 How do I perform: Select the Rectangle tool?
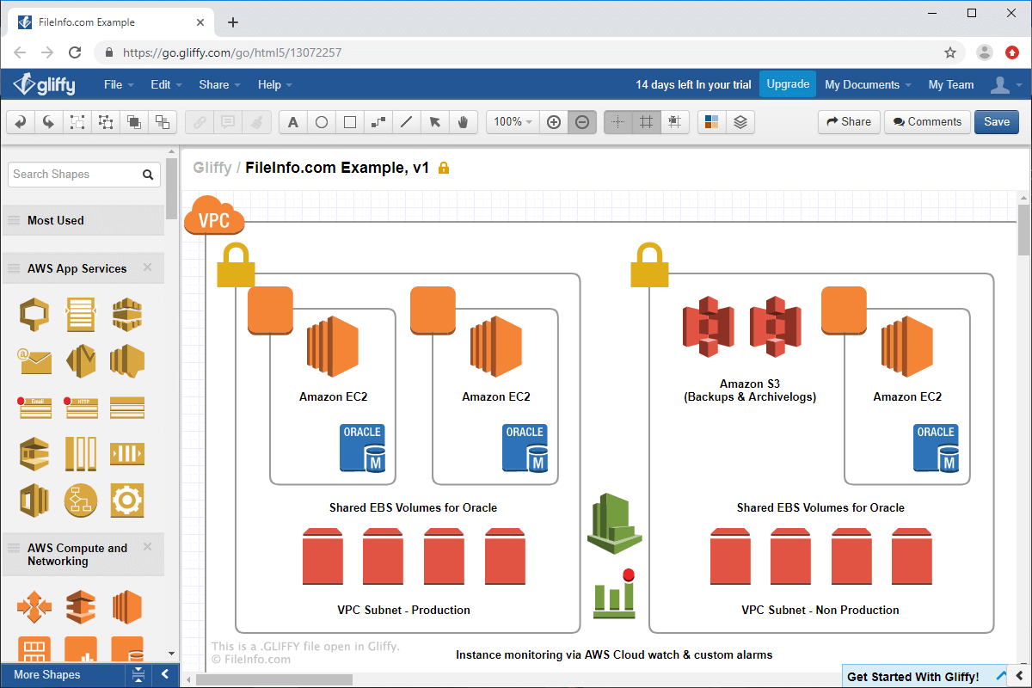[x=350, y=122]
